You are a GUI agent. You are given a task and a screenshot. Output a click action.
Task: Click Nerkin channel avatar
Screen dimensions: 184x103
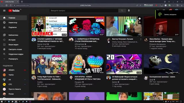[108, 78]
